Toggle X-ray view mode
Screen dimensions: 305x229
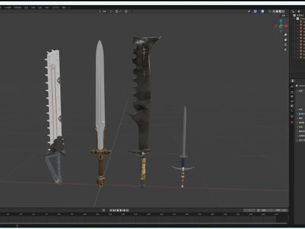[x=269, y=11]
